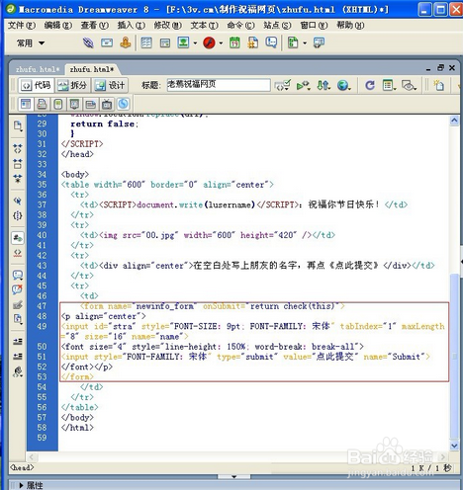This screenshot has height=490, width=463.
Task: Open the image insert dropdown arrow
Action: pos(195,43)
